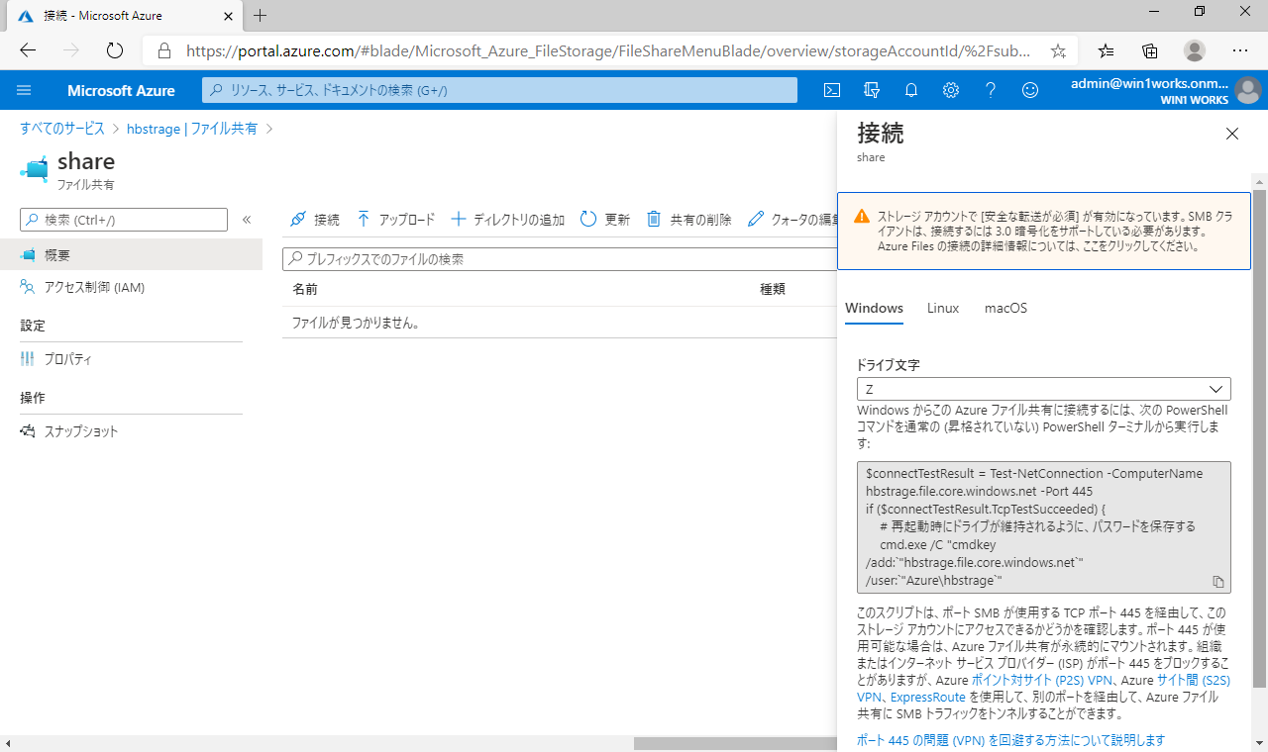Open the ExpressRoute link

[927, 697]
